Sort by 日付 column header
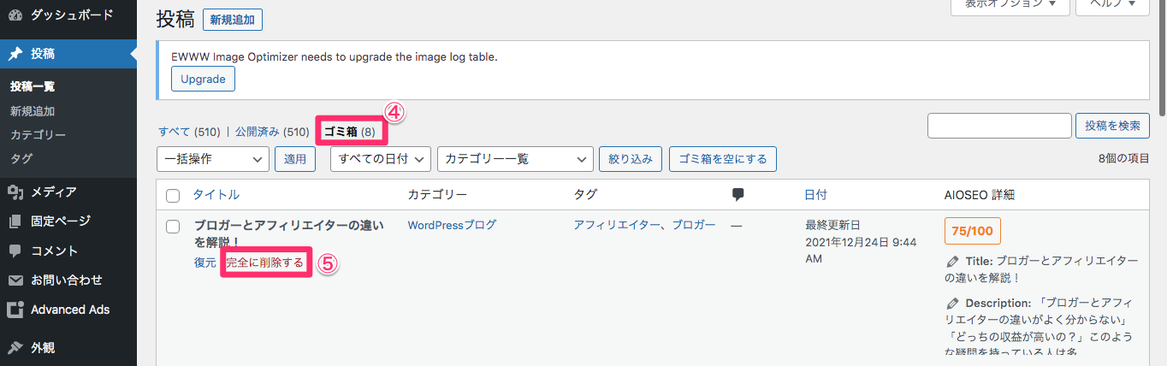Viewport: 1167px width, 366px height. (816, 195)
